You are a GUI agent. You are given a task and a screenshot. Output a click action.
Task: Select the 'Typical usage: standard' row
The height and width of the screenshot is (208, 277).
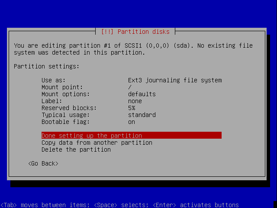coord(132,115)
